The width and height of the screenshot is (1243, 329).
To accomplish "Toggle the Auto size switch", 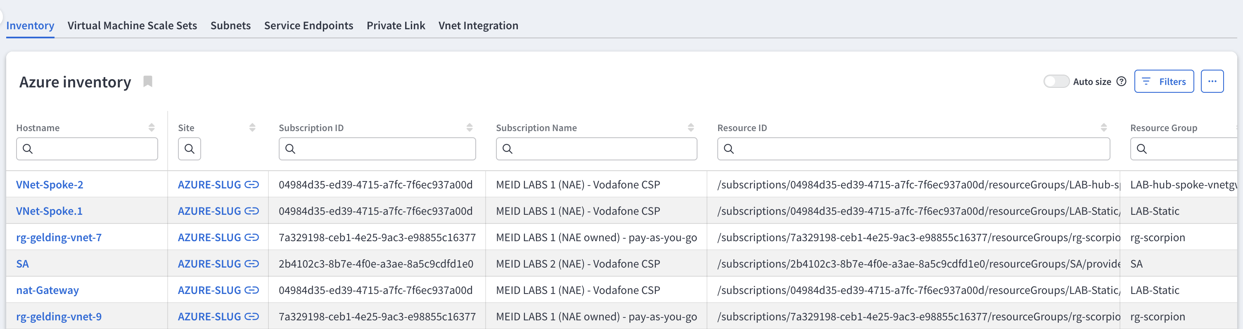I will 1056,81.
